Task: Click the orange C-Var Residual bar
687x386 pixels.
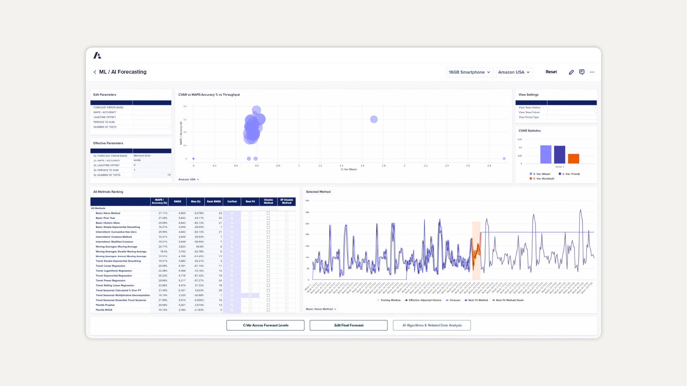Action: click(573, 159)
